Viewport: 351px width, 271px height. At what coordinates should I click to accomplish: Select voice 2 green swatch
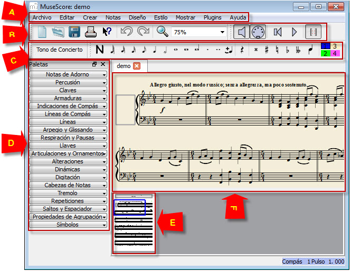325,53
